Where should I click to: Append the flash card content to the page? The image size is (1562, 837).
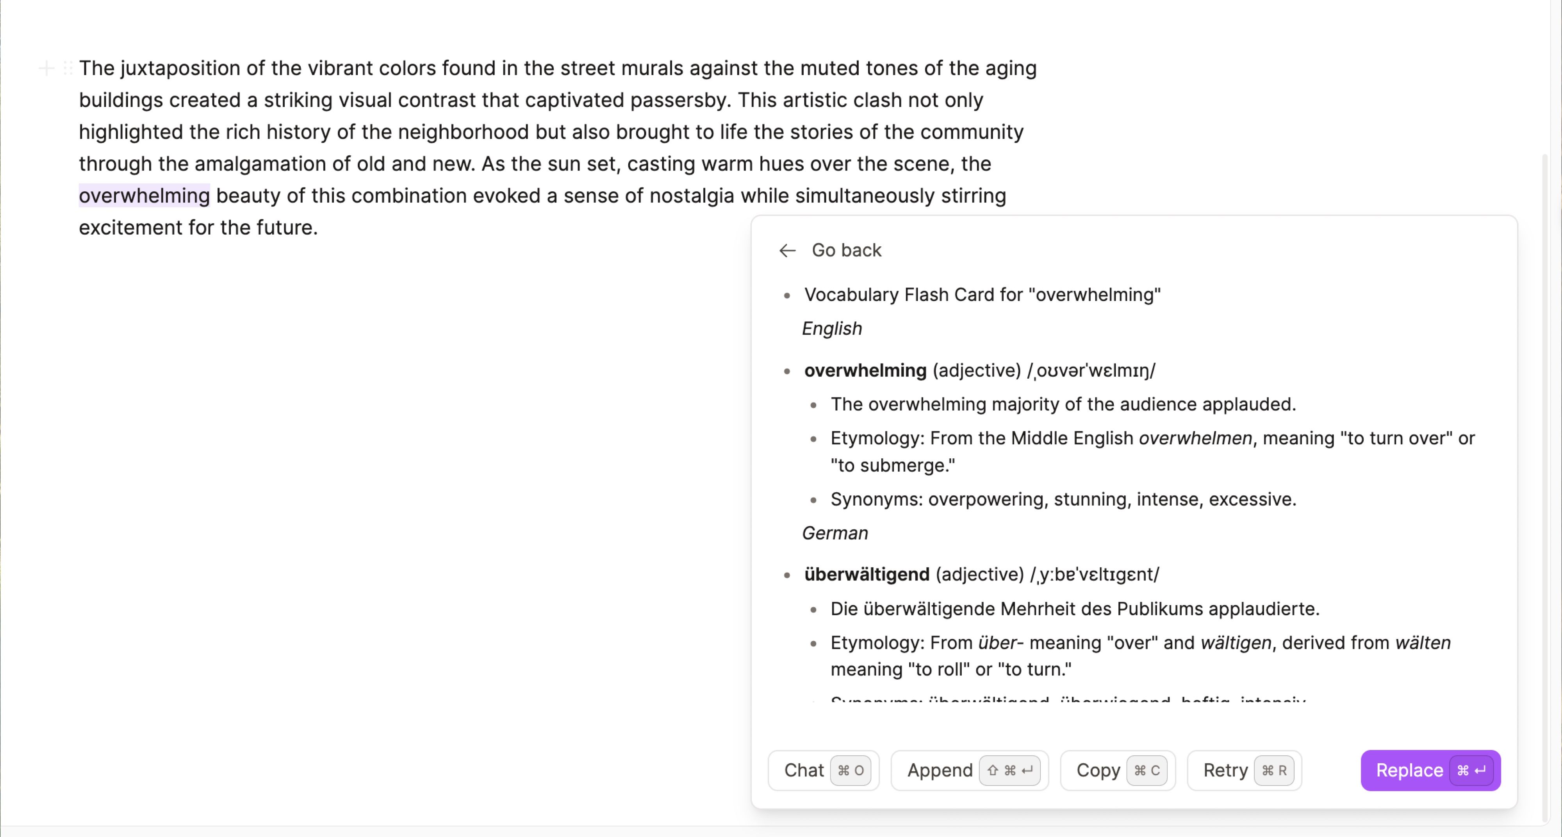(940, 770)
